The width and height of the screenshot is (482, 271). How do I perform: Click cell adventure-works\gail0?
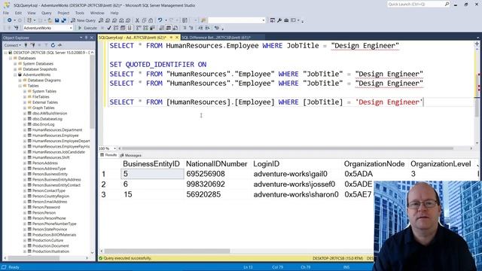tap(290, 174)
